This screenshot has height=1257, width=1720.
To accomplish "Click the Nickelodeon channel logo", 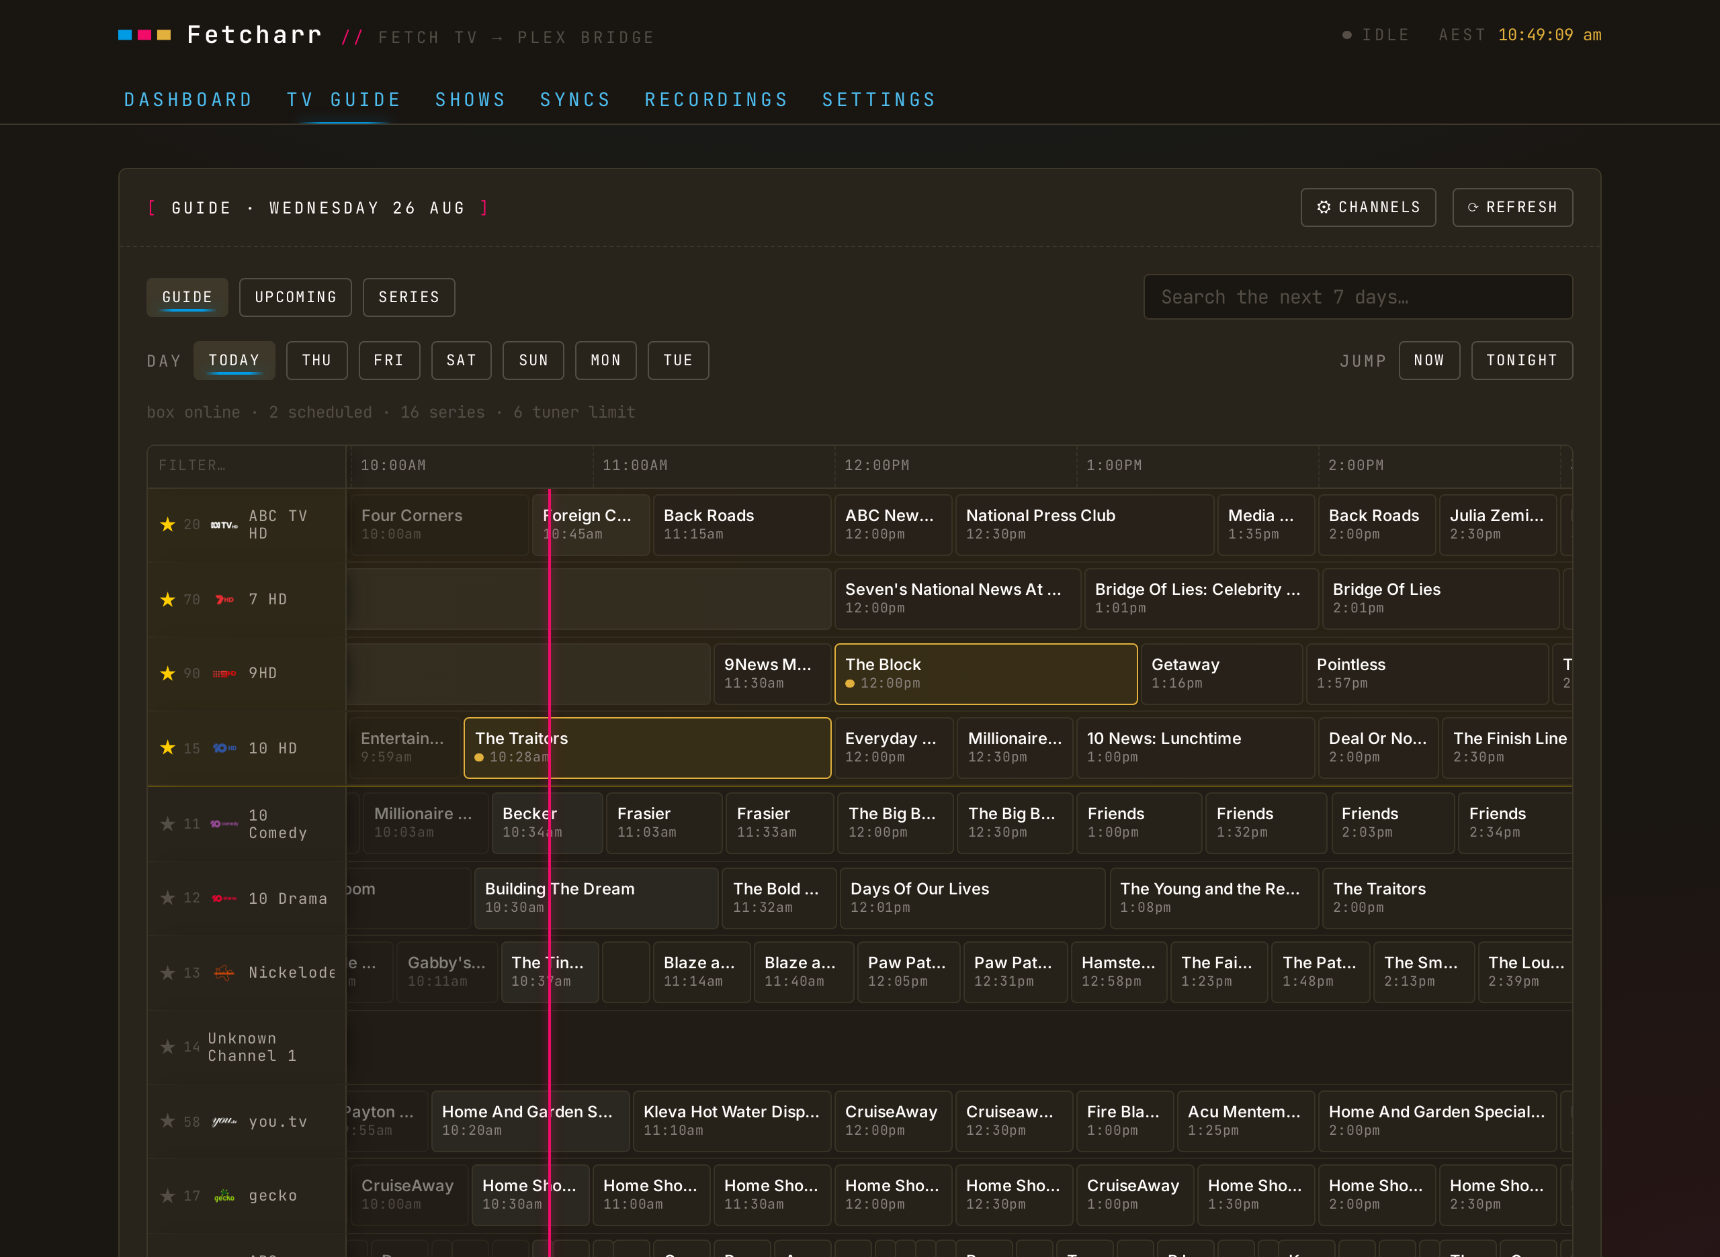I will coord(224,973).
